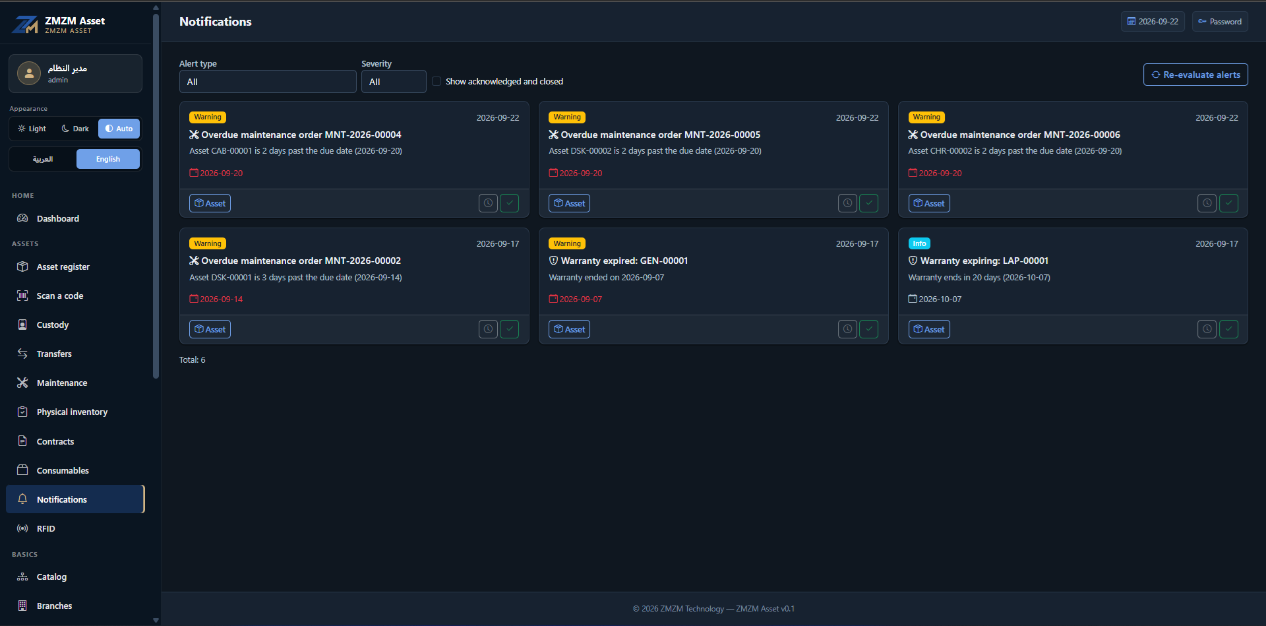Image resolution: width=1266 pixels, height=626 pixels.
Task: Acknowledge GEN-00001 warranty expired alert
Action: click(x=868, y=329)
